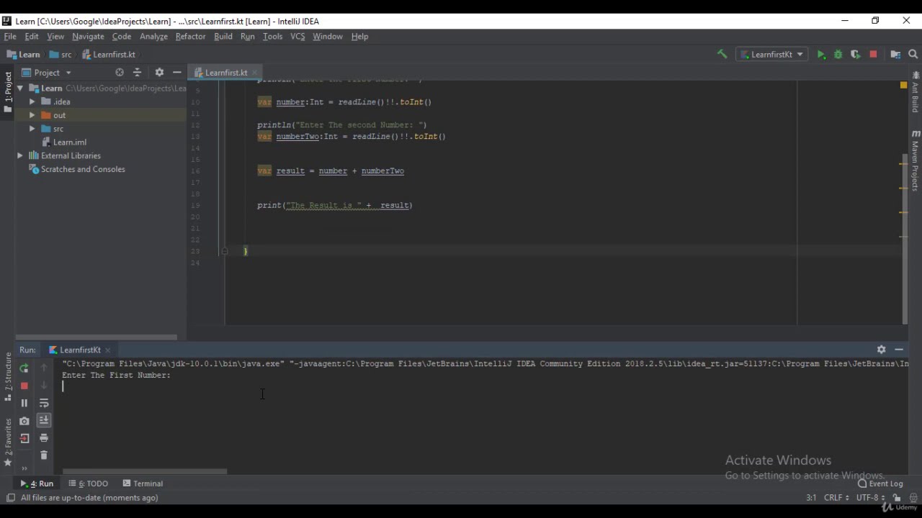922x518 pixels.
Task: Collapse the Learn root folder
Action: pos(20,88)
